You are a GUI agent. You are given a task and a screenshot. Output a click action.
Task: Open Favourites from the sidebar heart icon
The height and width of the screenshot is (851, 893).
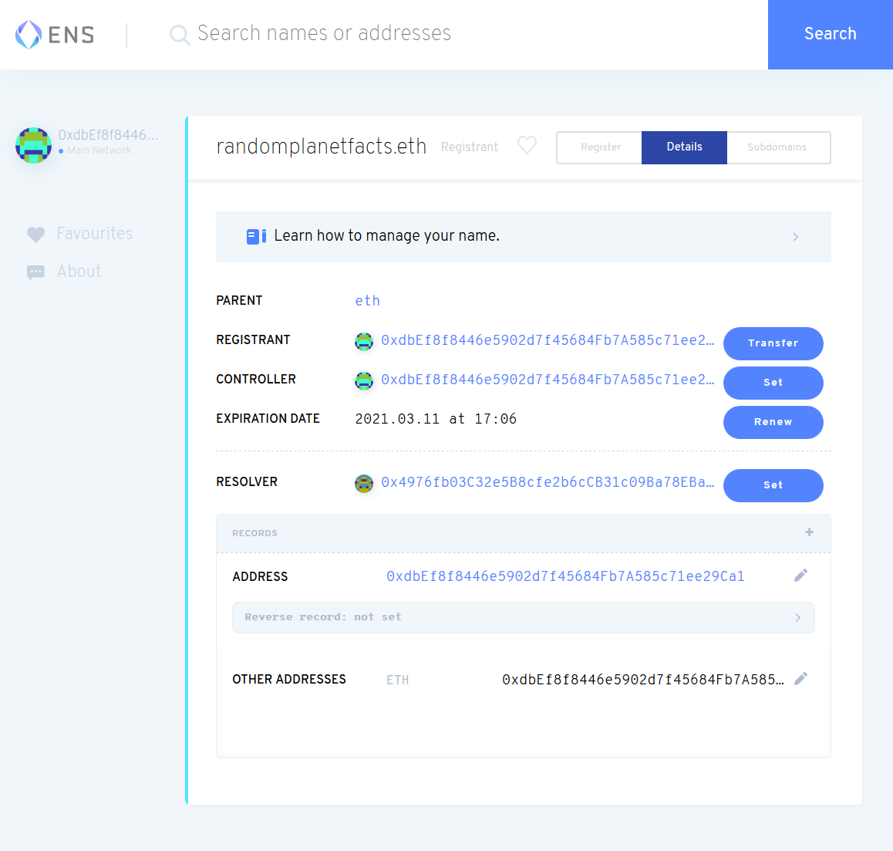pyautogui.click(x=35, y=234)
